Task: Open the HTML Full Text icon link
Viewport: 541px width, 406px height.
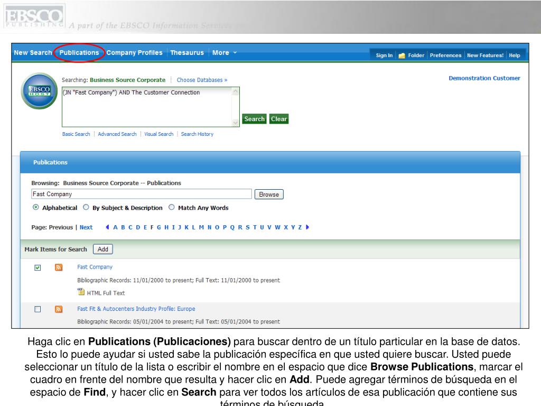Action: (x=81, y=292)
